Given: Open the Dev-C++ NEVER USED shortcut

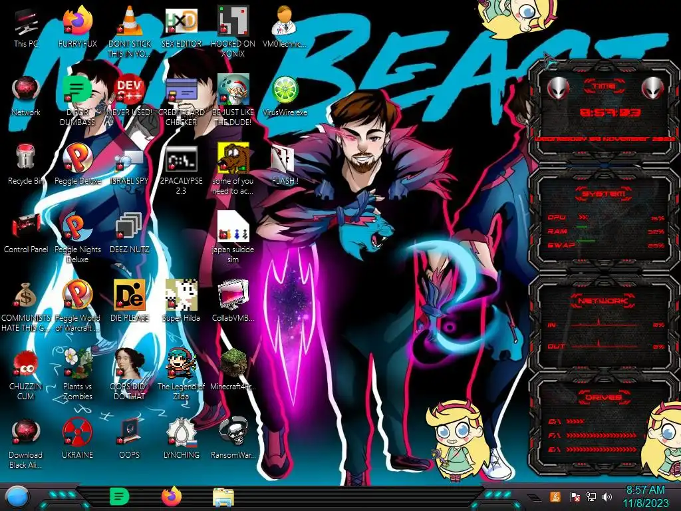Looking at the screenshot, I should [x=130, y=96].
